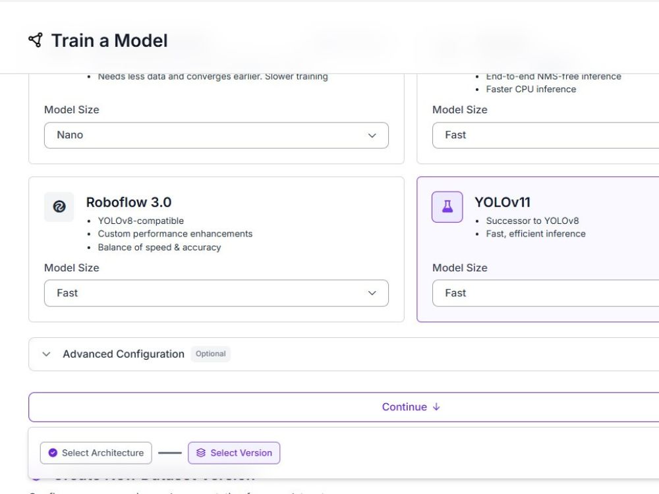Click 'YOLOv8-compatible' bullet text
Image resolution: width=659 pixels, height=494 pixels.
(x=141, y=221)
